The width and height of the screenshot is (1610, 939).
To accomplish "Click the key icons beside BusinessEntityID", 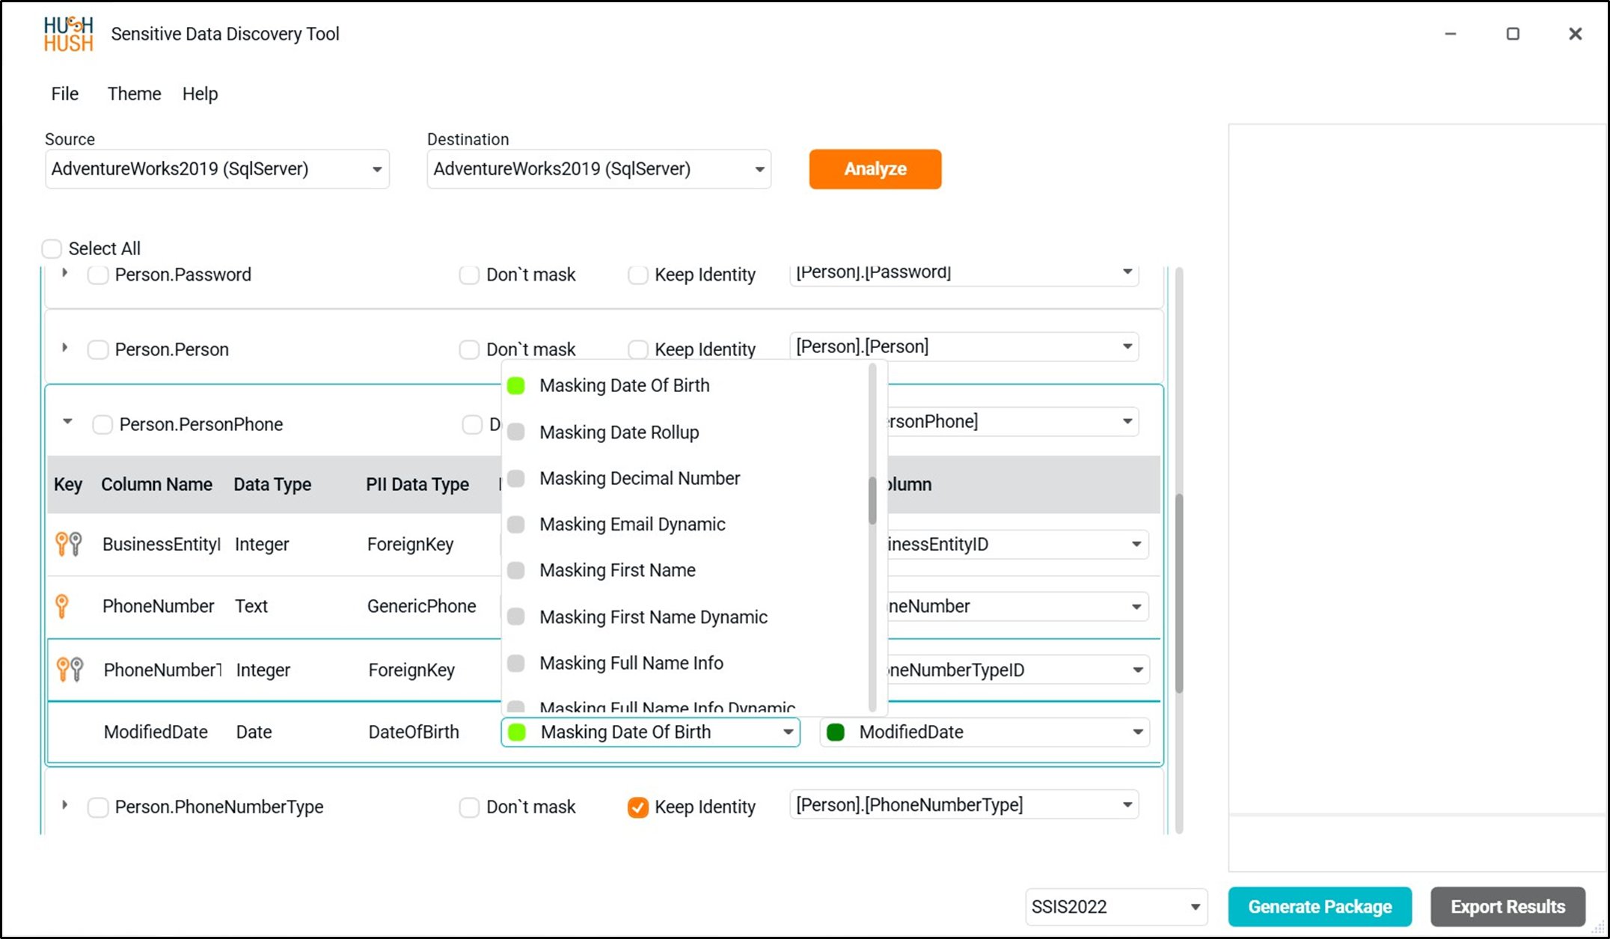I will (69, 544).
